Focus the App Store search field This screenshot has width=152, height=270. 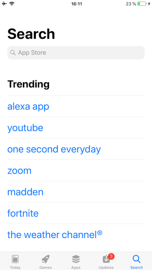(x=76, y=53)
